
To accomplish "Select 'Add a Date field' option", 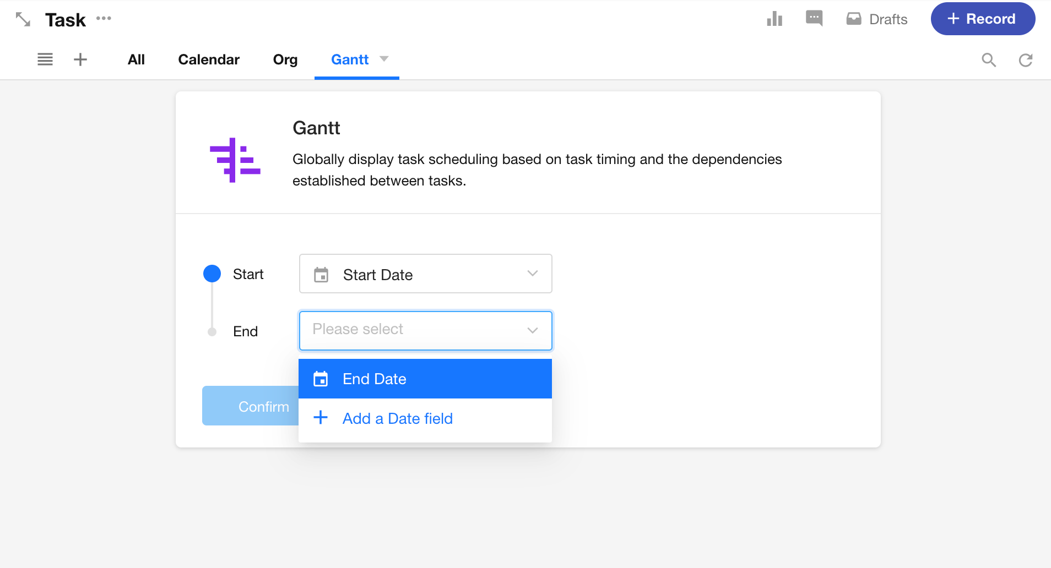I will tap(397, 418).
